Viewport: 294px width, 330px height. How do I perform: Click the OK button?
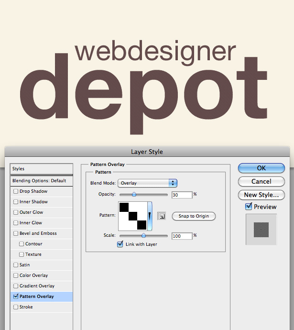click(261, 168)
